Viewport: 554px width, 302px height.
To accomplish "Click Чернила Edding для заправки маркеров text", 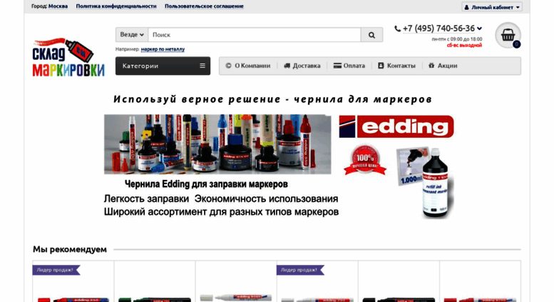I will tap(206, 184).
